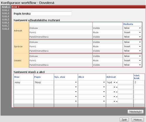This screenshot has width=146, height=122.
Task: Click Adresat value field in novy row
Action: [x=125, y=82]
